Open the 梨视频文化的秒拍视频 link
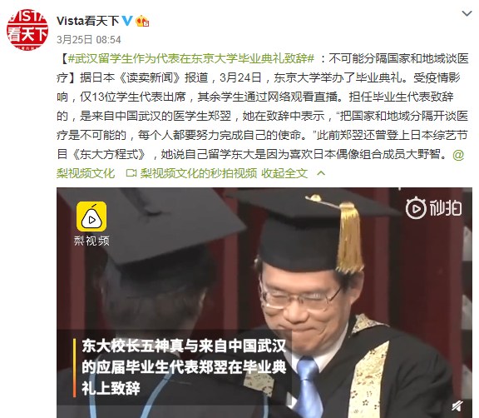The image size is (479, 418). point(199,173)
